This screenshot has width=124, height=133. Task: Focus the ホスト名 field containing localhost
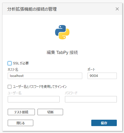45,76
